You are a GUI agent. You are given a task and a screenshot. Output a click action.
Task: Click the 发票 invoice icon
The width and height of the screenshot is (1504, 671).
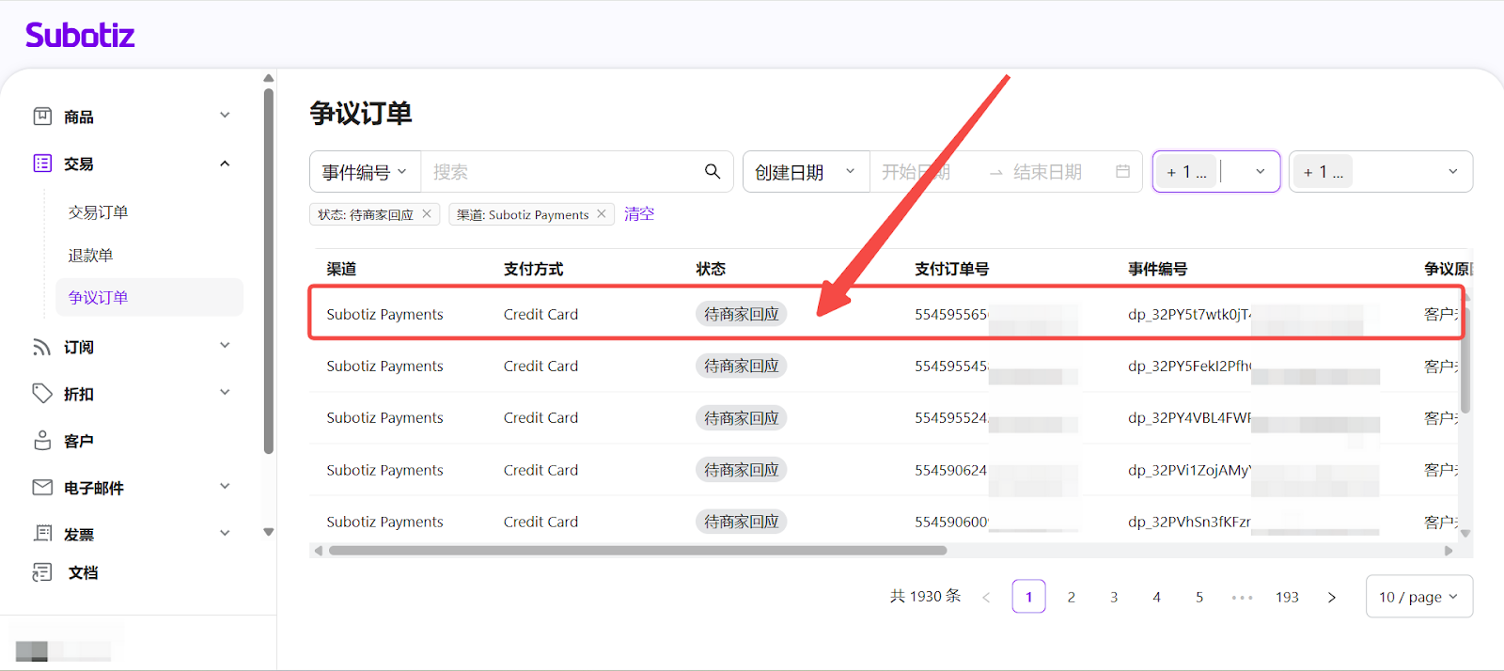42,533
